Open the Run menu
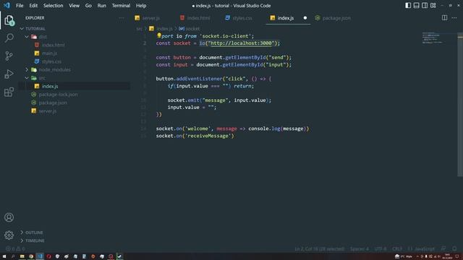This screenshot has width=463, height=260. coord(101,5)
